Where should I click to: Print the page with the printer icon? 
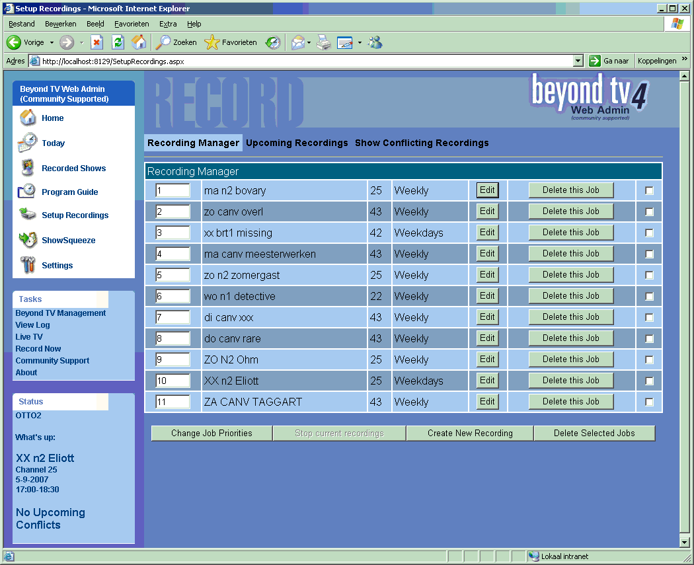tap(324, 42)
